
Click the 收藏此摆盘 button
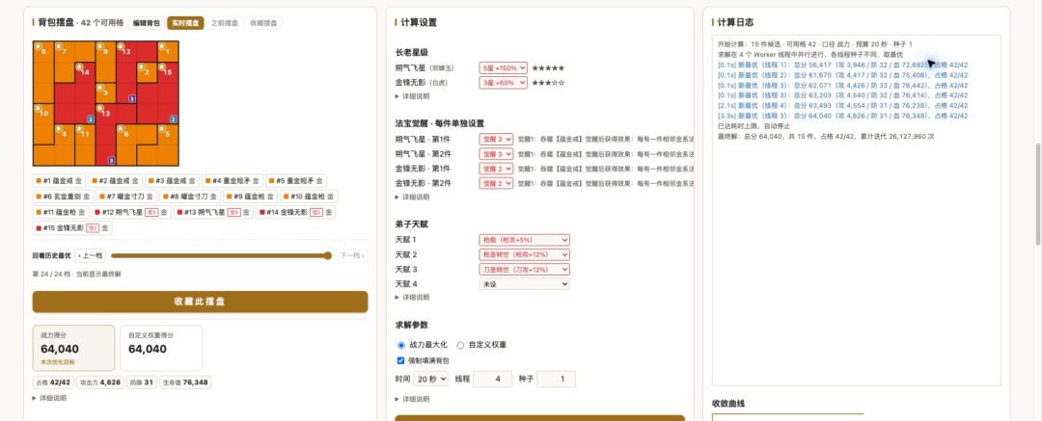200,302
